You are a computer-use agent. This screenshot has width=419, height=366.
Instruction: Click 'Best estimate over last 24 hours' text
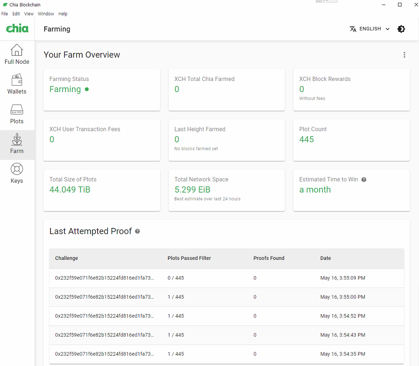[x=207, y=199]
